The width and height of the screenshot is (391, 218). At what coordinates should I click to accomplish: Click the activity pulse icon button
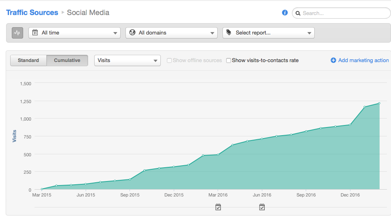[17, 33]
